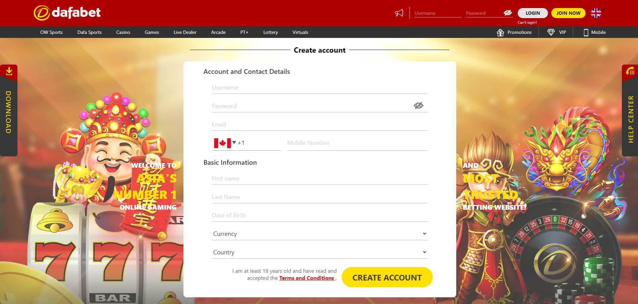Viewport: 638px width, 304px height.
Task: Click the Download tab arrow icon
Action: (9, 71)
